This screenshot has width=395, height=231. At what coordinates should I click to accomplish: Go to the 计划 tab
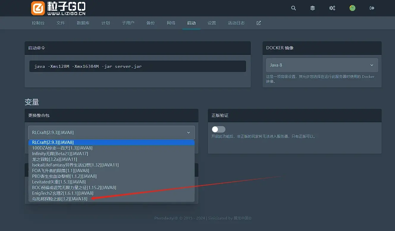[x=106, y=23]
